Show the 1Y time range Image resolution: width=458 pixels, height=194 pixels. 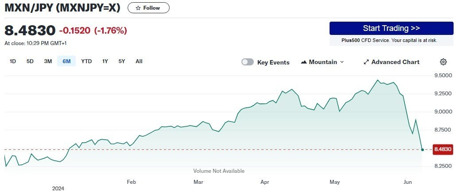pyautogui.click(x=105, y=61)
